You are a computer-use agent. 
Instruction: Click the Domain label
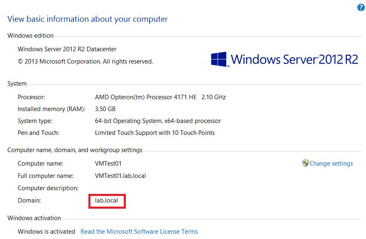tap(29, 200)
